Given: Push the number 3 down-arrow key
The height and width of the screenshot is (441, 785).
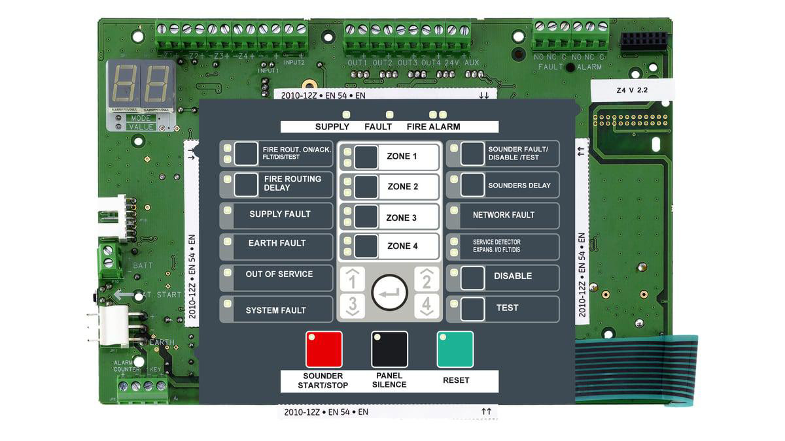Looking at the screenshot, I should pyautogui.click(x=353, y=306).
